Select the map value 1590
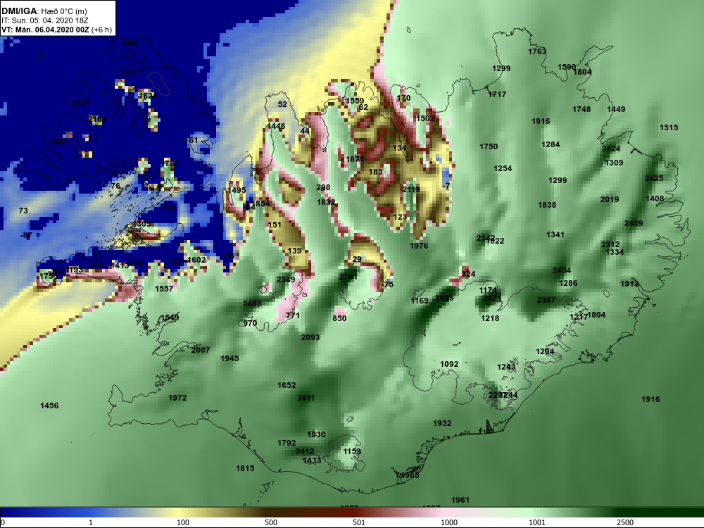This screenshot has width=704, height=528. [x=567, y=67]
